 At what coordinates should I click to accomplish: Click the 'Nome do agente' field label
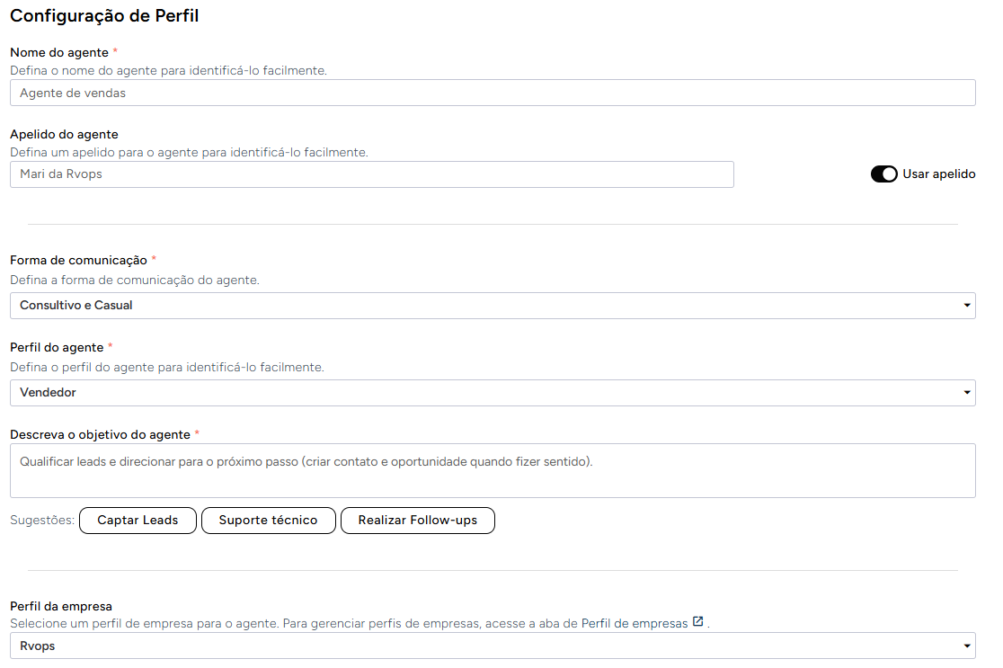click(59, 53)
